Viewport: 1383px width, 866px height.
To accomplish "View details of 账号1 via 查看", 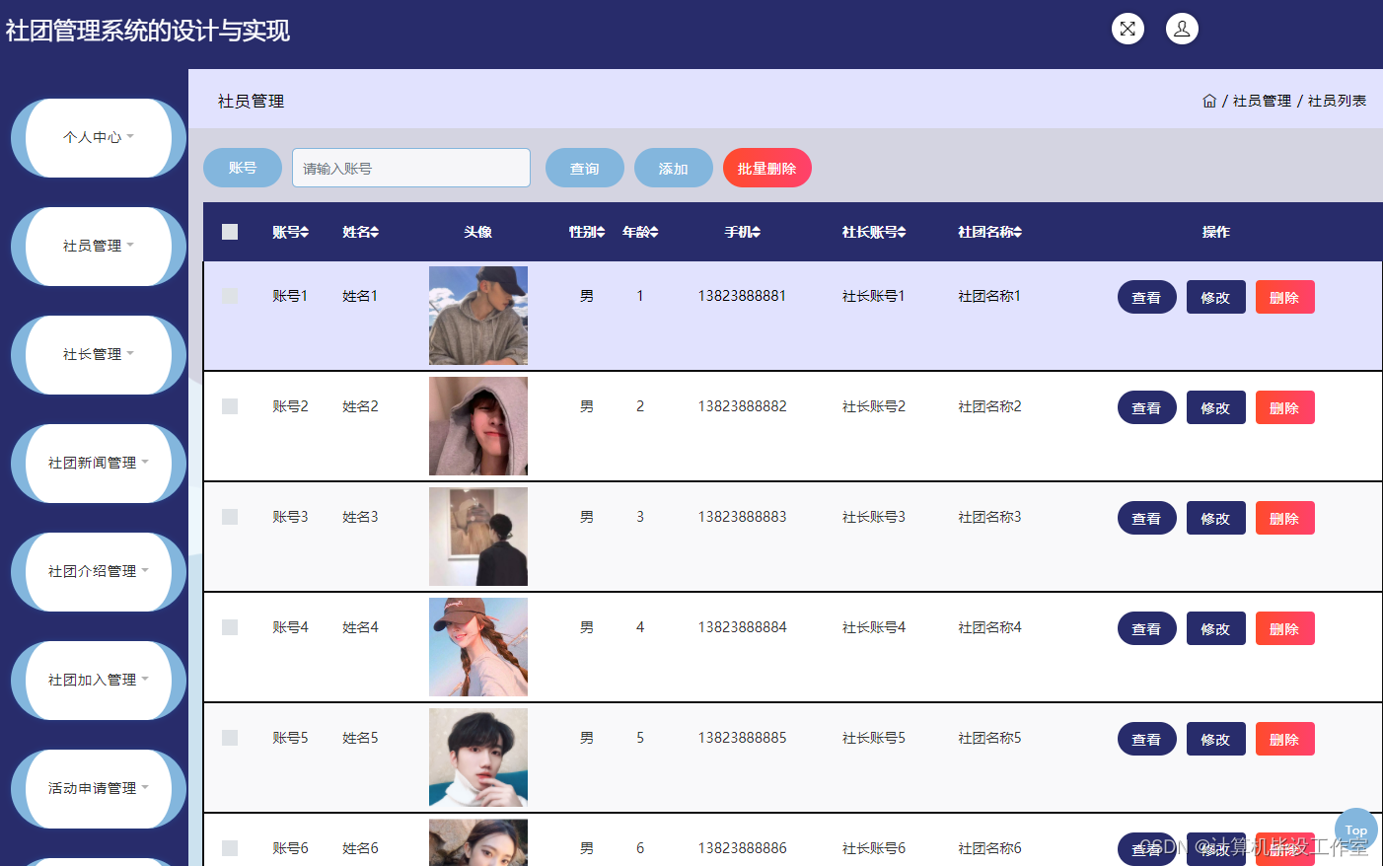I will point(1147,297).
